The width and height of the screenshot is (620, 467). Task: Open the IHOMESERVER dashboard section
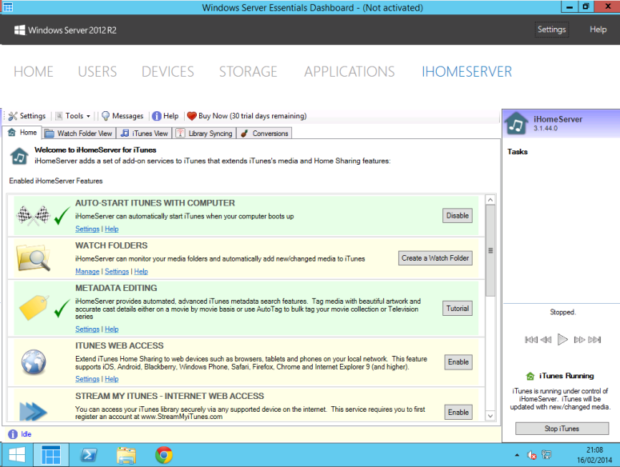[x=466, y=71]
